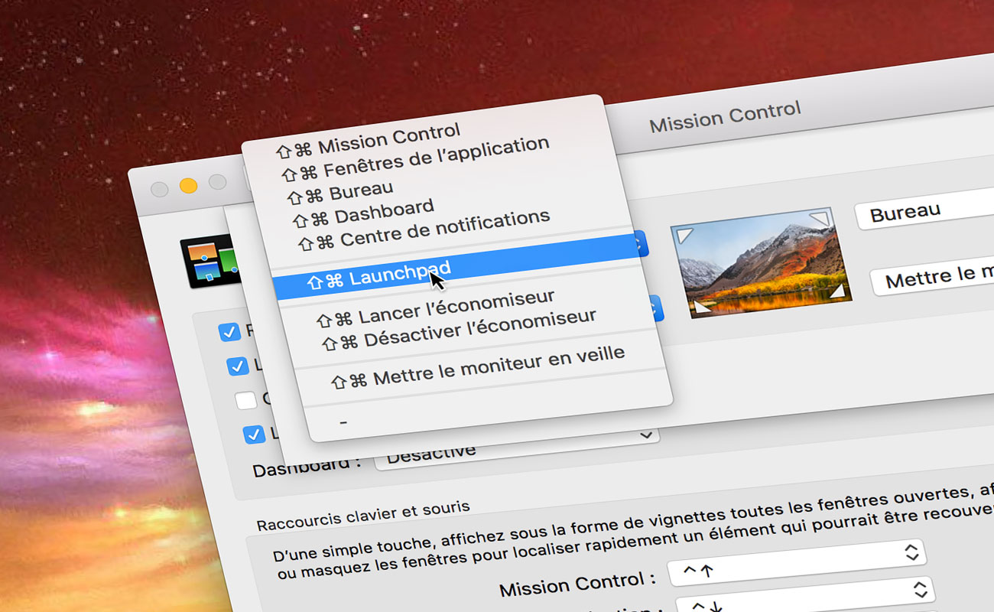The width and height of the screenshot is (994, 612).
Task: Click the Dashboard : label text
Action: [x=307, y=465]
